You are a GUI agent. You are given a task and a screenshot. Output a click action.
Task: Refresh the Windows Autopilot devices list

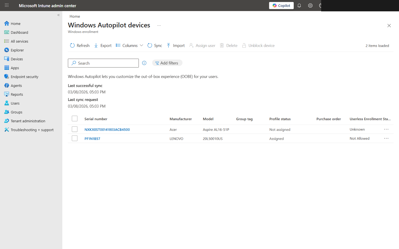tap(80, 45)
